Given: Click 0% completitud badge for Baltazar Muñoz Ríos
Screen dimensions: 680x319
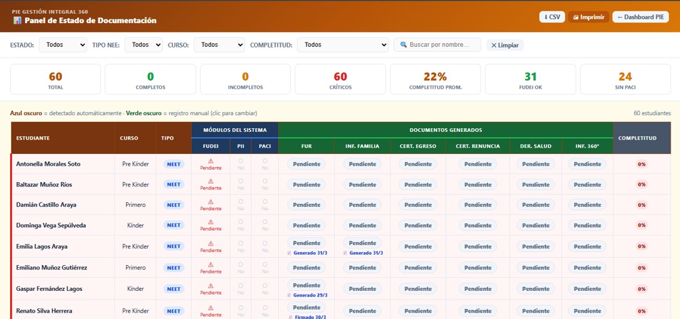Looking at the screenshot, I should click(x=641, y=185).
